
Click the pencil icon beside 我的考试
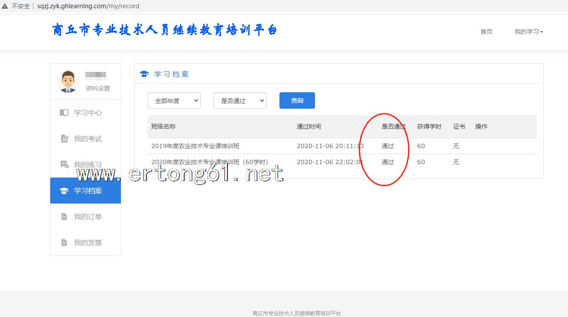click(65, 139)
